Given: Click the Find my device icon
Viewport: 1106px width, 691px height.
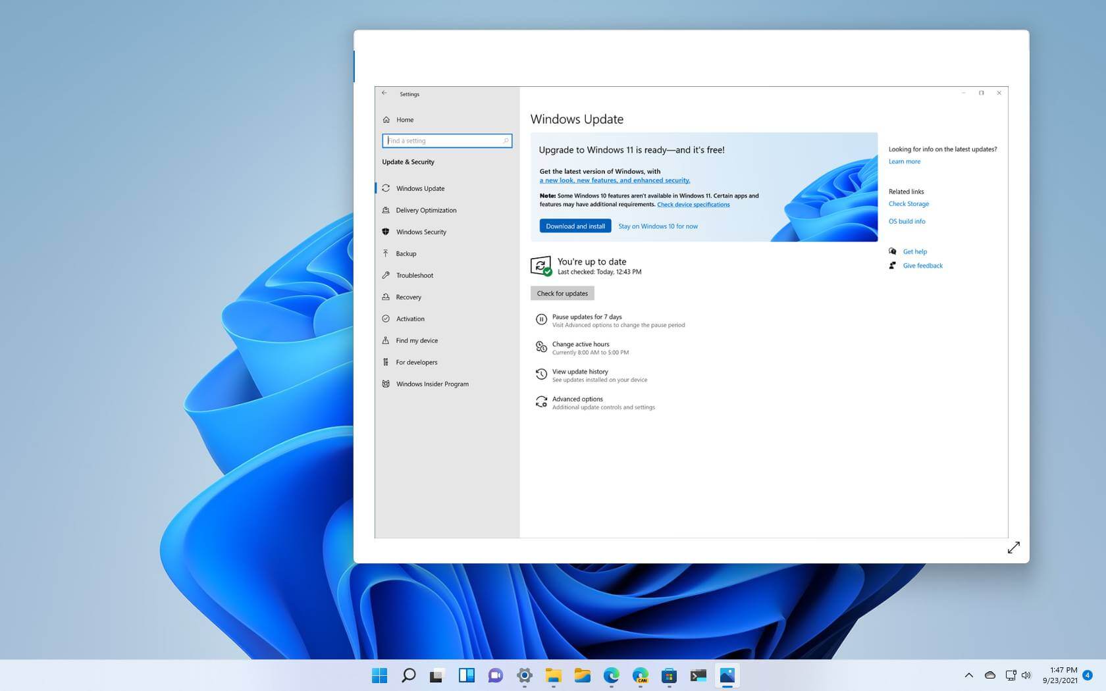Looking at the screenshot, I should click(x=386, y=340).
